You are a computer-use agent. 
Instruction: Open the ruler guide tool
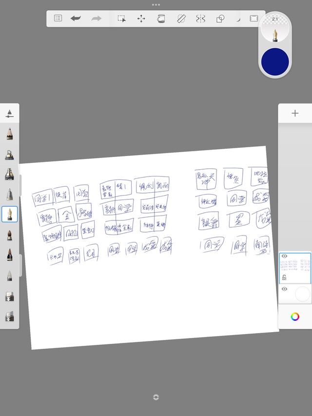click(x=181, y=19)
